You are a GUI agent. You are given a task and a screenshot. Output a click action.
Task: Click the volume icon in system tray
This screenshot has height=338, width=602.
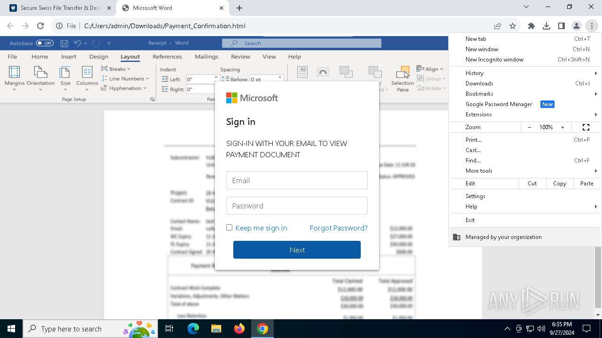(x=541, y=329)
